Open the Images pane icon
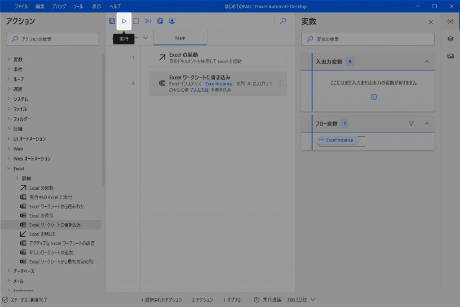Image resolution: width=460 pixels, height=307 pixels. pos(450,56)
